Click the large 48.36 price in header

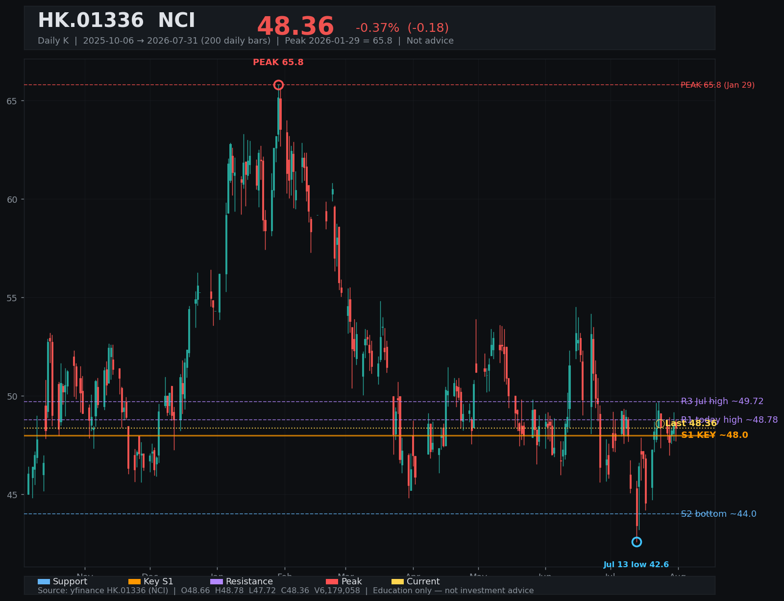click(295, 26)
